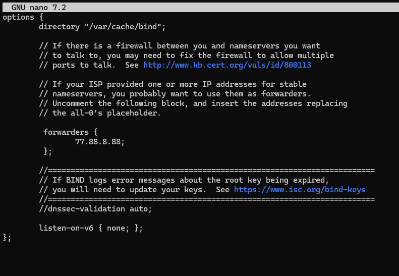The height and width of the screenshot is (276, 399).
Task: Click the comment about BIND root key
Action: (184, 180)
